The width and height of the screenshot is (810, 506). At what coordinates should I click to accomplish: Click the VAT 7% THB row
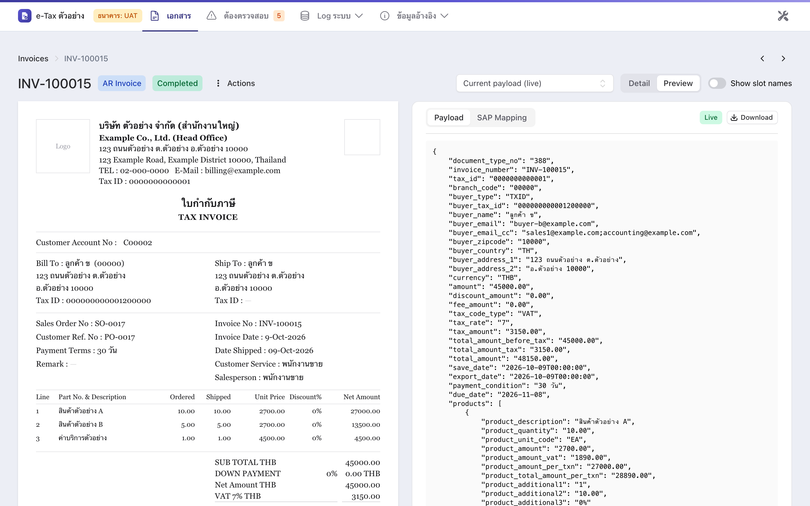[297, 496]
